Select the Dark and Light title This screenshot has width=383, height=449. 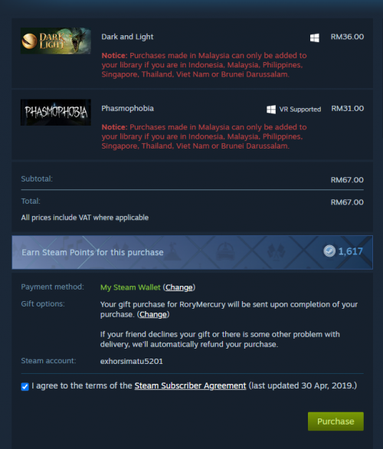[x=127, y=37]
